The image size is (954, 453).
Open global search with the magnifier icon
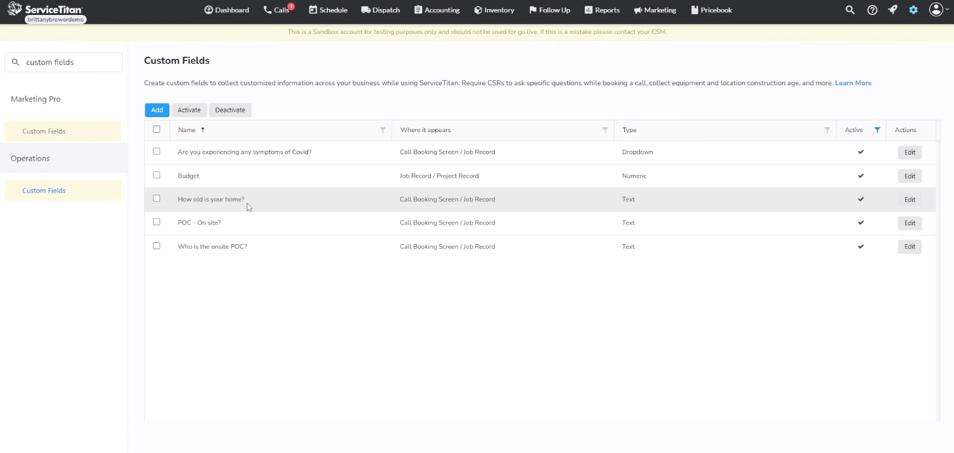(850, 10)
